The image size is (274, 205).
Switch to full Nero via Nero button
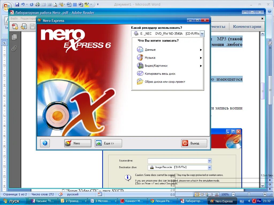pos(78,143)
